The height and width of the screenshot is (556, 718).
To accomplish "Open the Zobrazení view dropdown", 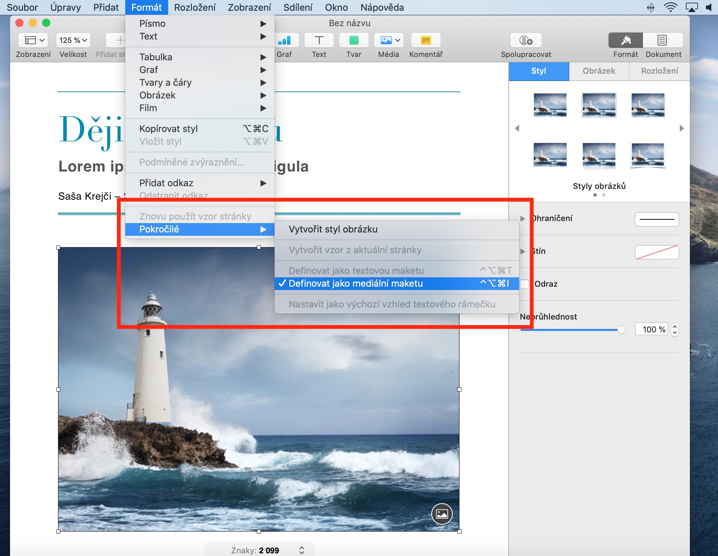I will coord(34,41).
